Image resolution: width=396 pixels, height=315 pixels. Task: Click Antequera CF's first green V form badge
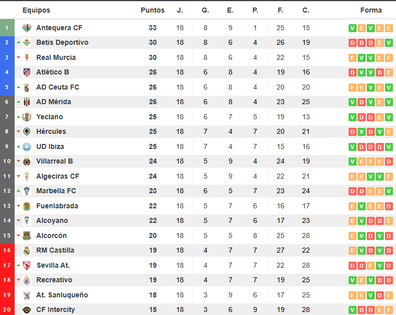pyautogui.click(x=353, y=28)
